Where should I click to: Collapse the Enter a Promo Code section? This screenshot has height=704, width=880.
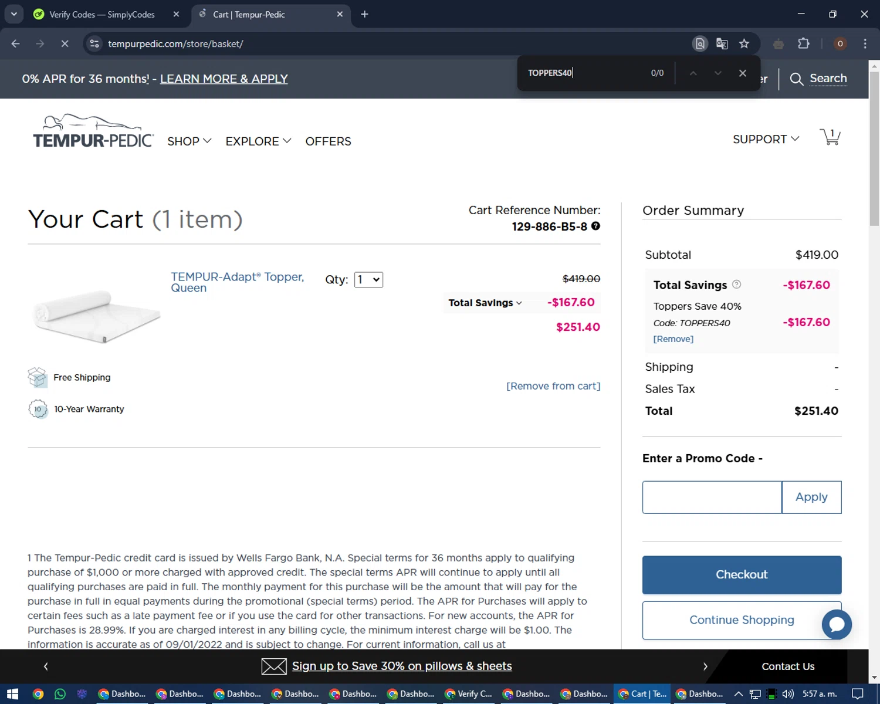point(702,458)
